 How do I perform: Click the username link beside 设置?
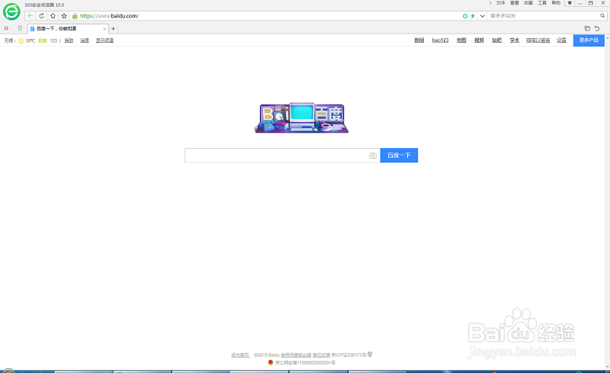coord(538,40)
